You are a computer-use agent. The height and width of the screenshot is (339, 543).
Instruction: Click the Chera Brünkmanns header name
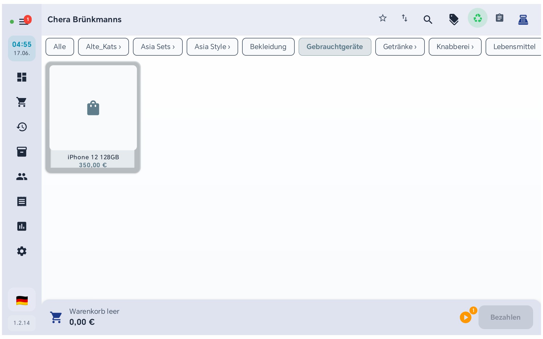85,19
